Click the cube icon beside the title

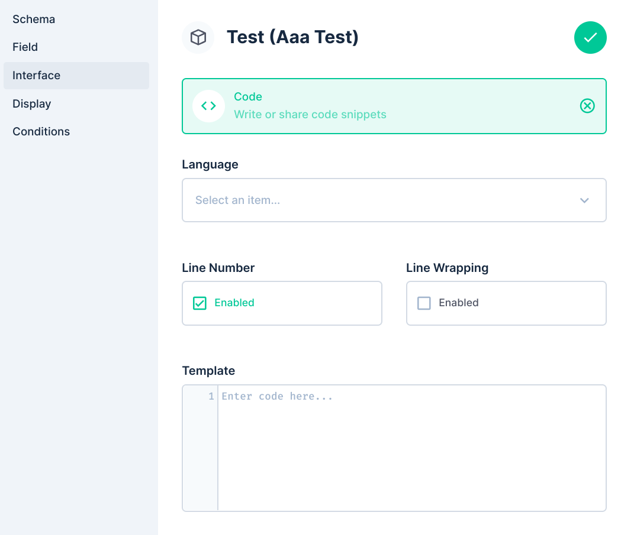tap(198, 38)
